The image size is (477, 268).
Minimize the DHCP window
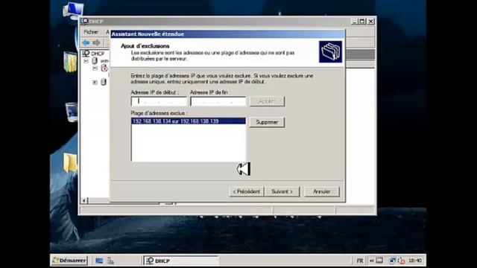355,22
